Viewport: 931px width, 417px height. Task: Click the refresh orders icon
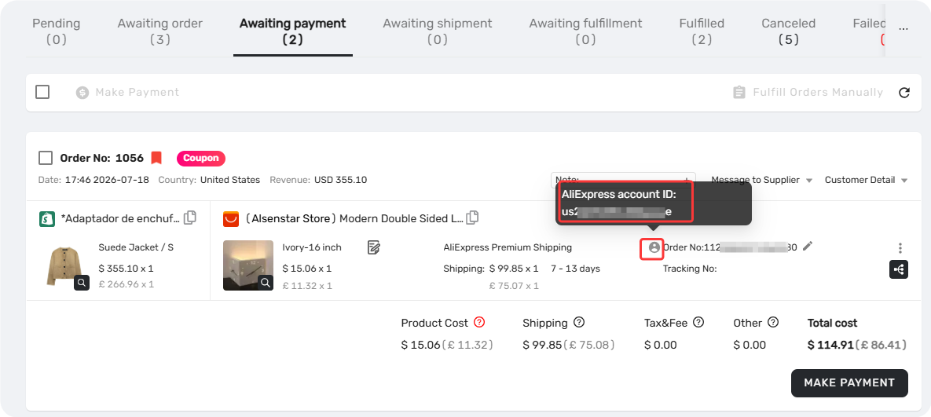click(x=904, y=93)
